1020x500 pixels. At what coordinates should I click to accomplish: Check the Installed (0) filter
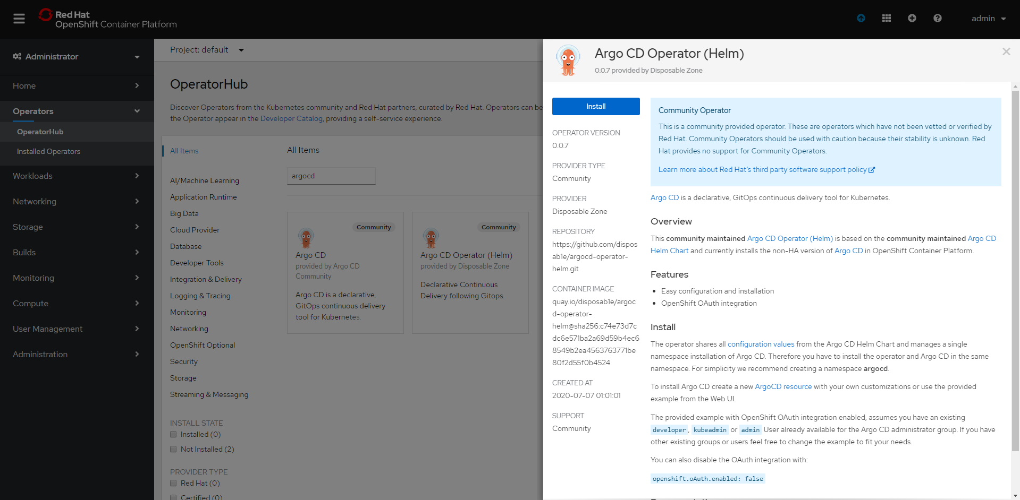[x=173, y=434]
